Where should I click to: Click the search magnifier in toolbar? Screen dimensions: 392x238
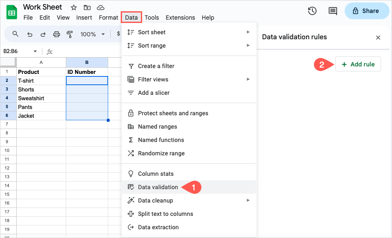(16, 34)
